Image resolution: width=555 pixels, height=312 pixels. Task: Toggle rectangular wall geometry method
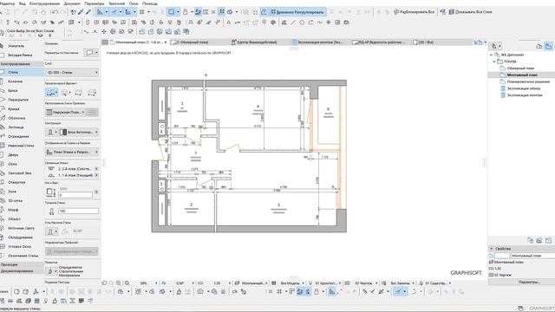[x=79, y=93]
